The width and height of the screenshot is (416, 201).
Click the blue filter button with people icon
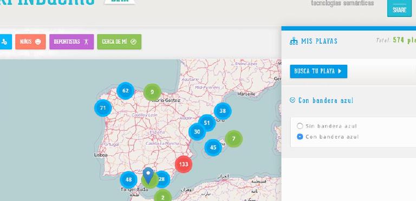5,42
